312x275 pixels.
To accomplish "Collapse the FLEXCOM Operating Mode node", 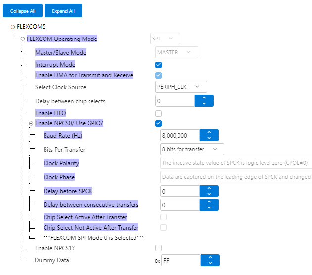I will [23, 39].
